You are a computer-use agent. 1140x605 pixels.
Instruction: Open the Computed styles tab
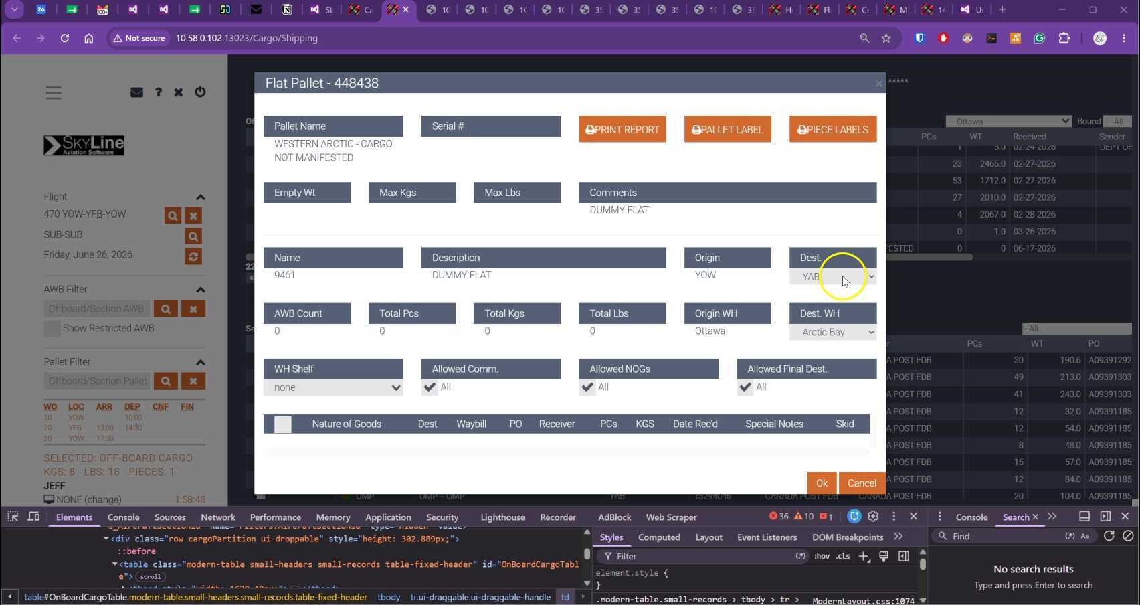click(659, 537)
